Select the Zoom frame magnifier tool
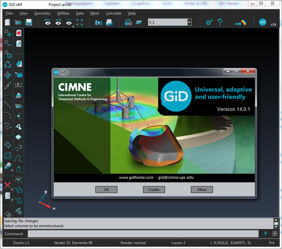The width and height of the screenshot is (282, 249). click(8, 54)
